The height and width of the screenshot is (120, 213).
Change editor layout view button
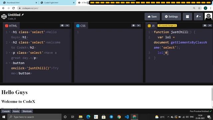point(187,17)
